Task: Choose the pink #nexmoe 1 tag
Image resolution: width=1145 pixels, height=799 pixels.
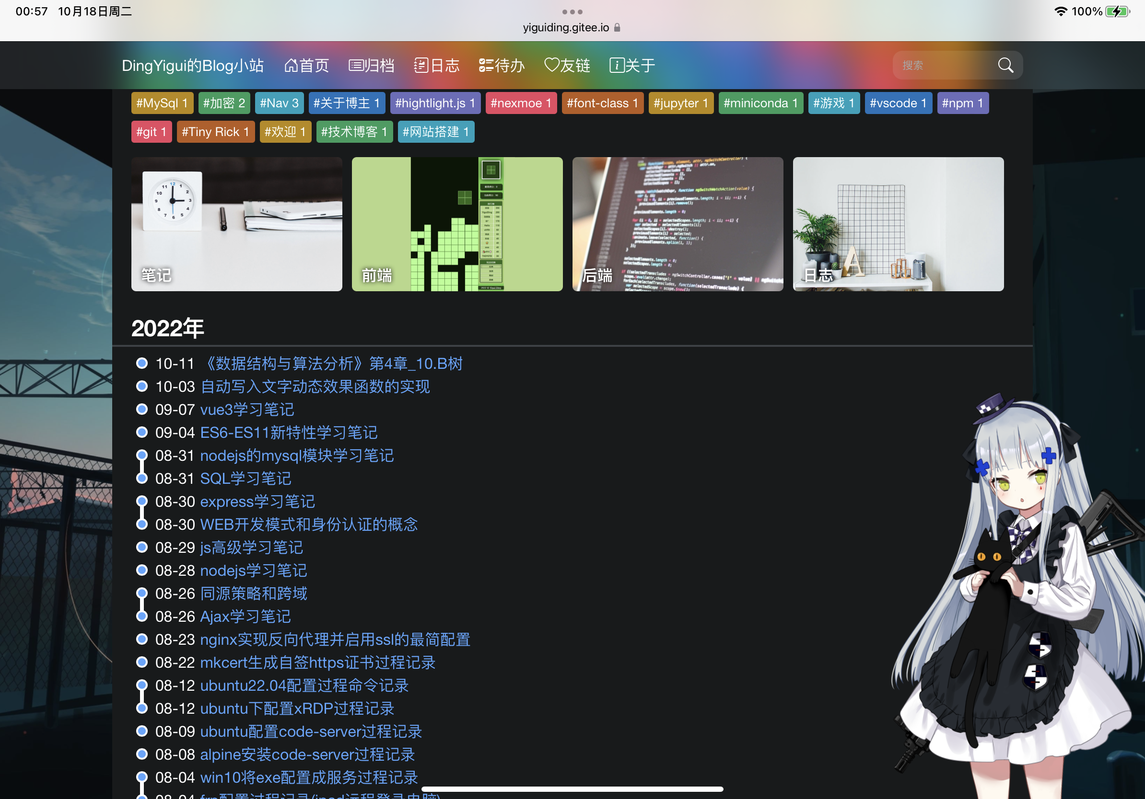Action: pyautogui.click(x=521, y=103)
